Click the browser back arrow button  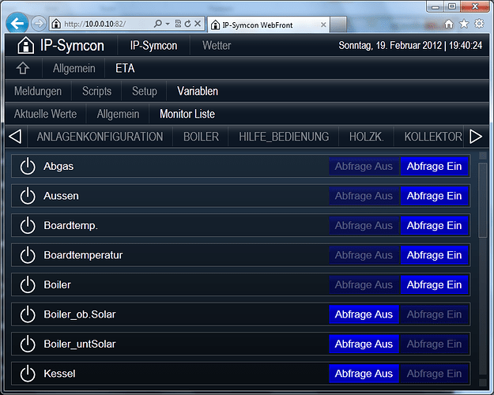17,23
